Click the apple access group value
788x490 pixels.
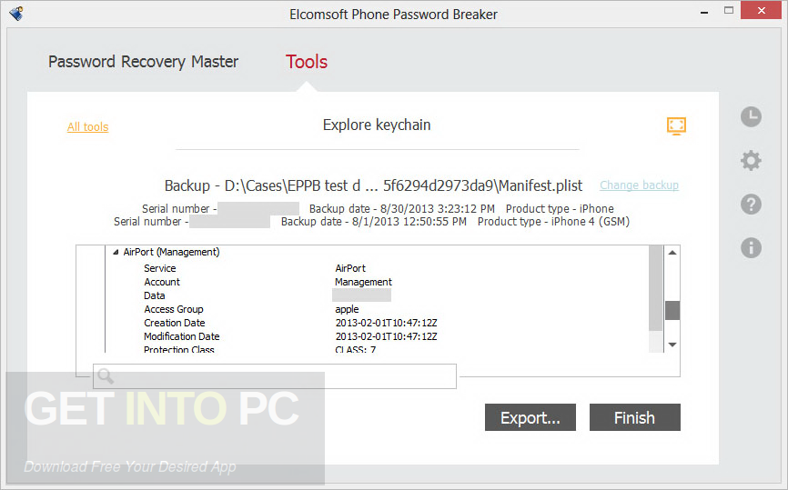348,309
